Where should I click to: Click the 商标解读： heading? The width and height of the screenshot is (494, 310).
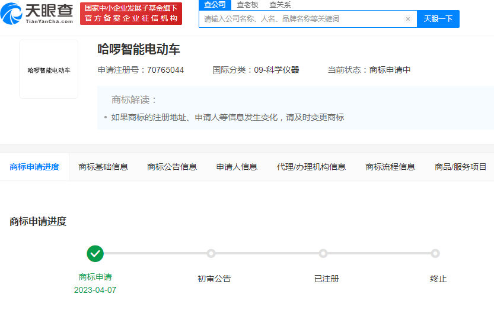pyautogui.click(x=134, y=100)
